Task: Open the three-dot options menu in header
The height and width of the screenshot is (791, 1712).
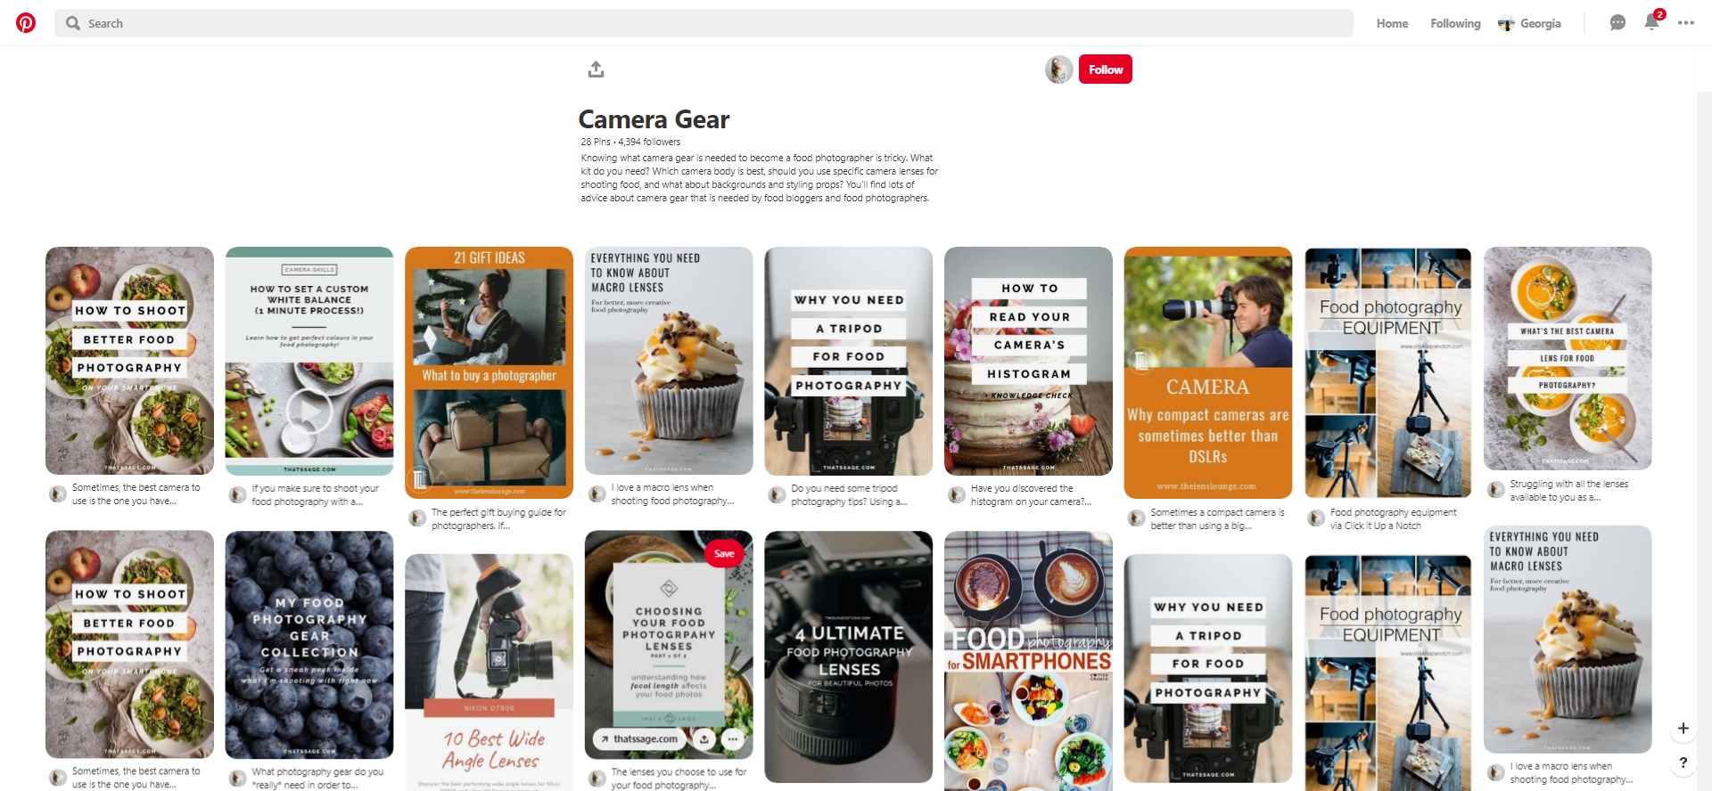Action: (1685, 23)
